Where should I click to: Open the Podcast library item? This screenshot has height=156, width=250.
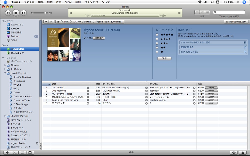[15, 36]
